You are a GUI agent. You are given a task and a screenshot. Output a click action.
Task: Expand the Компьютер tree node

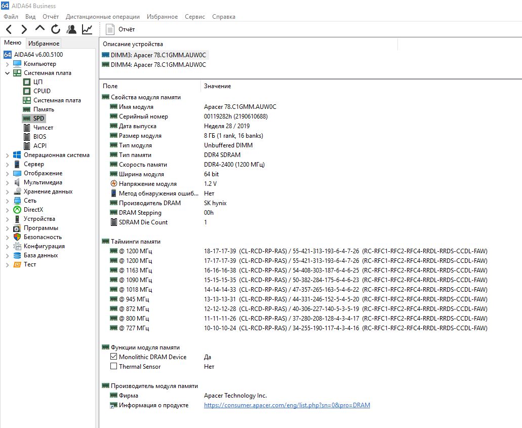click(x=7, y=64)
